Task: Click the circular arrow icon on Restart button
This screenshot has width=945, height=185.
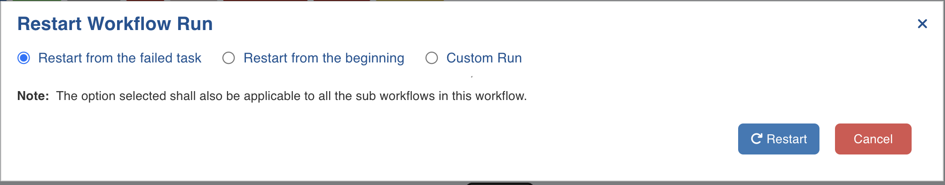Action: coord(756,139)
